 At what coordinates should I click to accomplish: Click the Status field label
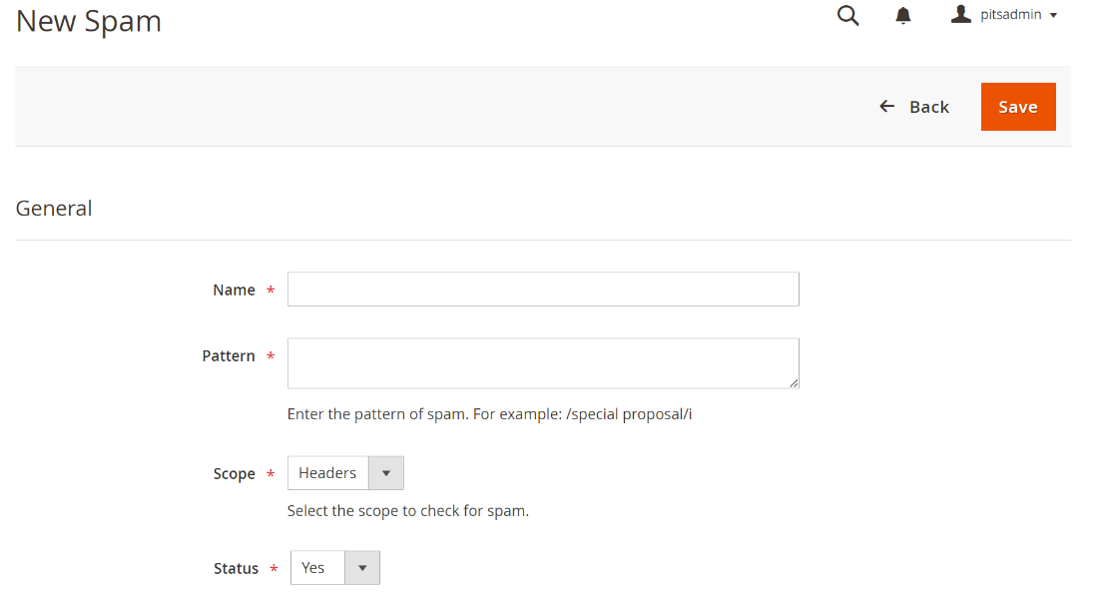point(236,568)
